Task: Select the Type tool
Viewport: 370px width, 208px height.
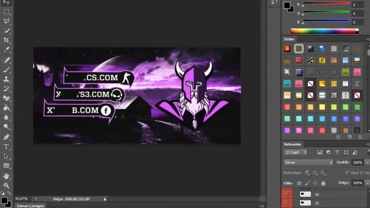Action: tap(6, 146)
